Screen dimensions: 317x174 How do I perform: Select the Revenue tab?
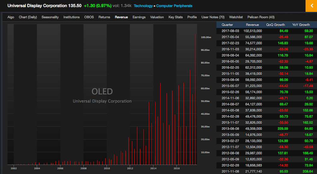121,17
